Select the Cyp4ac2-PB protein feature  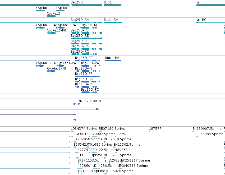click(x=51, y=71)
